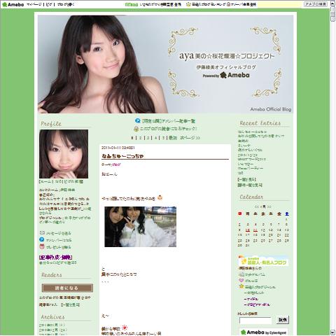This screenshot has height=336, width=336.
Task: Click the Amember blue icon above the post
Action: click(138, 120)
